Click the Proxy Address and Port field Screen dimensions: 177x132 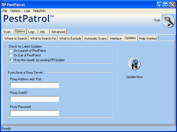pyautogui.click(x=34, y=85)
